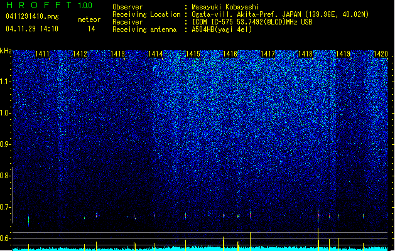Screen dimensions: 395x251
Task: Select the ICOM IC-575 53.7492 MHz receiver text
Action: point(252,22)
